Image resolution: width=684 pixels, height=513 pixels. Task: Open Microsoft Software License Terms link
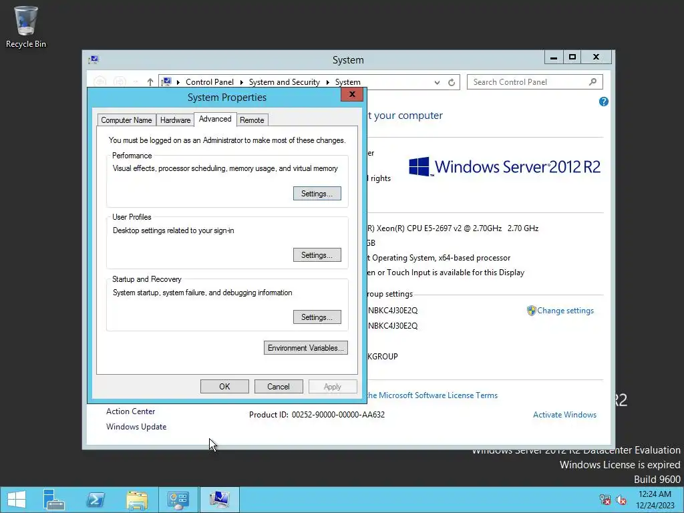pyautogui.click(x=432, y=395)
